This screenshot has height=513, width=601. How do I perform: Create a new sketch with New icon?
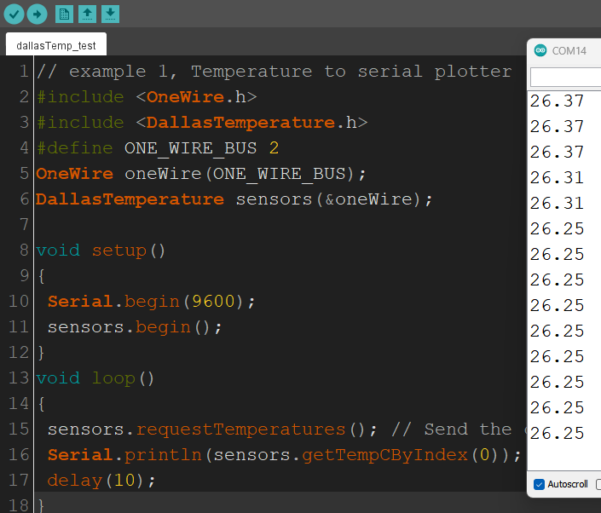click(x=64, y=14)
